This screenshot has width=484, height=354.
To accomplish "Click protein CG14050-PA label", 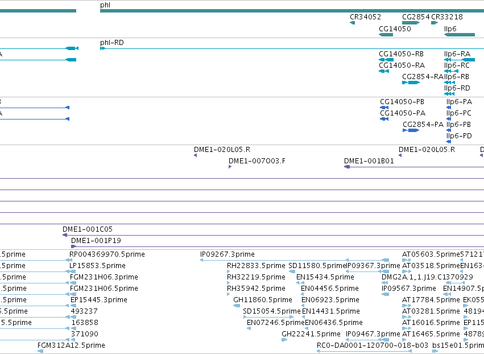I will click(x=403, y=113).
